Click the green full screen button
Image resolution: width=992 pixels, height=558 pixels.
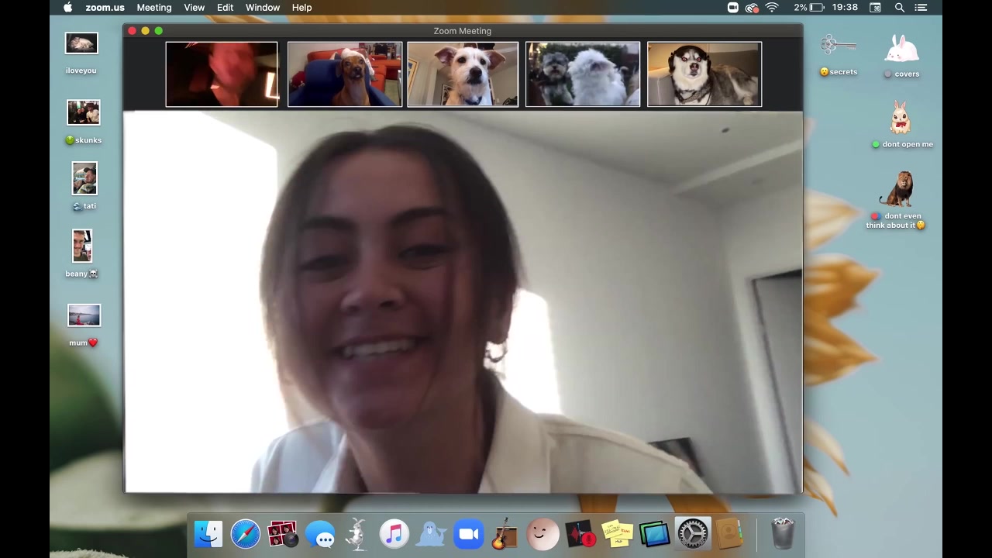[x=158, y=31]
